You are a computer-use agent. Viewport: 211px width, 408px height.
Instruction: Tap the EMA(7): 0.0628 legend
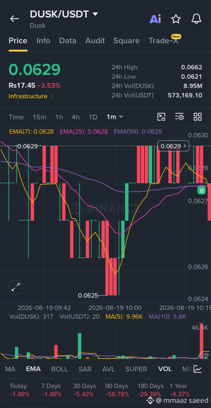tap(31, 132)
